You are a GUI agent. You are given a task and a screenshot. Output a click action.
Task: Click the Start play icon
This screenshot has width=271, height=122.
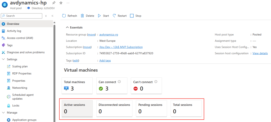100,16
